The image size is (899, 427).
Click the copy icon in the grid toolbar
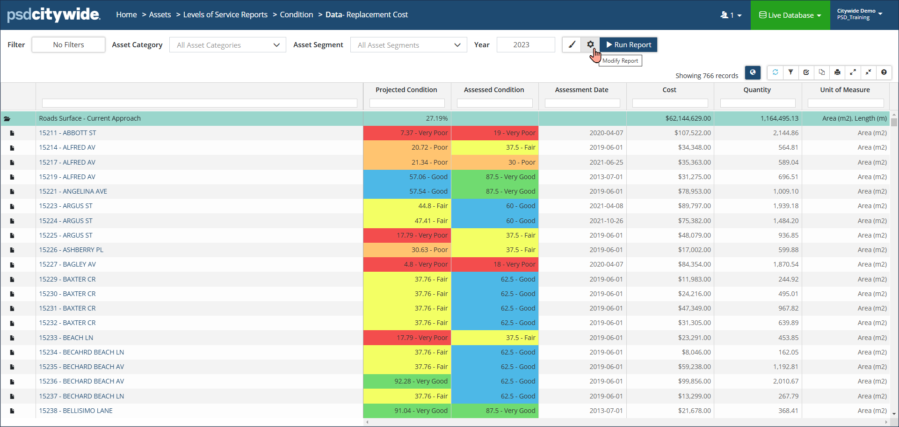click(x=822, y=72)
